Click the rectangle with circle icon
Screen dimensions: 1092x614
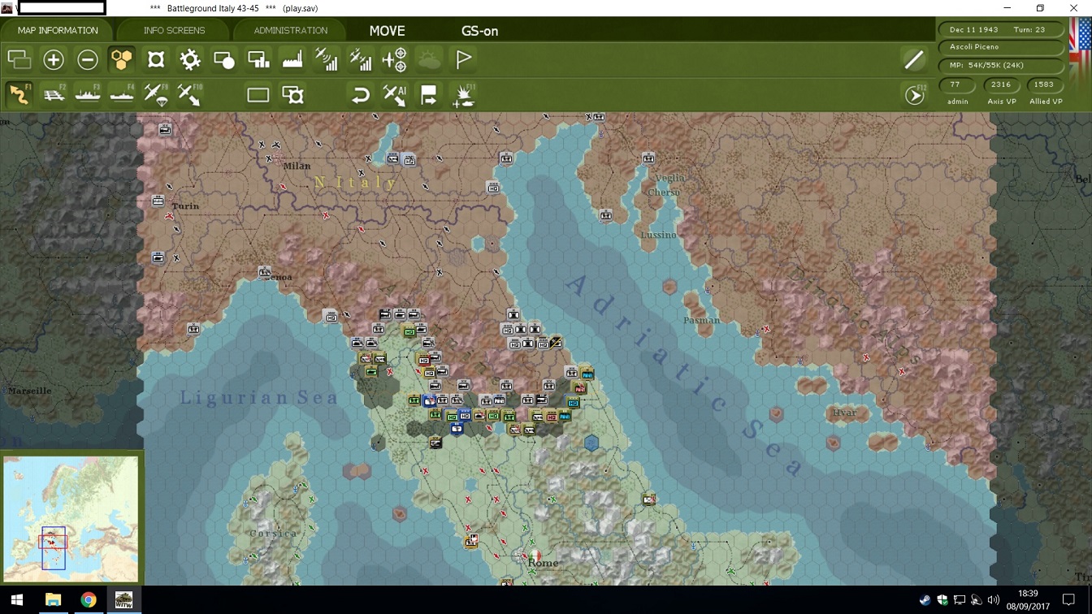pyautogui.click(x=224, y=59)
